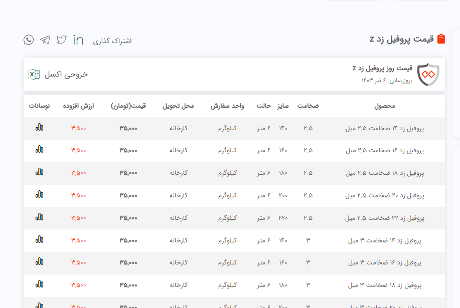The image size is (460, 308).
Task: Share page via WhatsApp icon
Action: pyautogui.click(x=29, y=40)
